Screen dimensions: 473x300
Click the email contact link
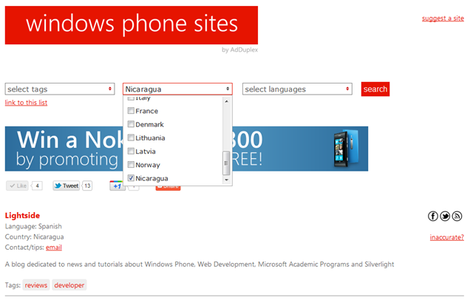(54, 248)
